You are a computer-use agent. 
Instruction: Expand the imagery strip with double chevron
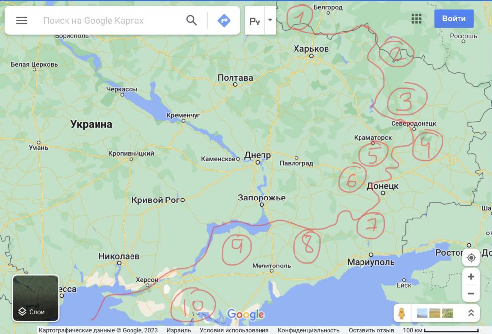tap(471, 313)
